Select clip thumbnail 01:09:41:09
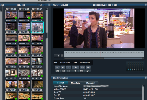The height and width of the screenshot is (100, 147). click(24, 38)
